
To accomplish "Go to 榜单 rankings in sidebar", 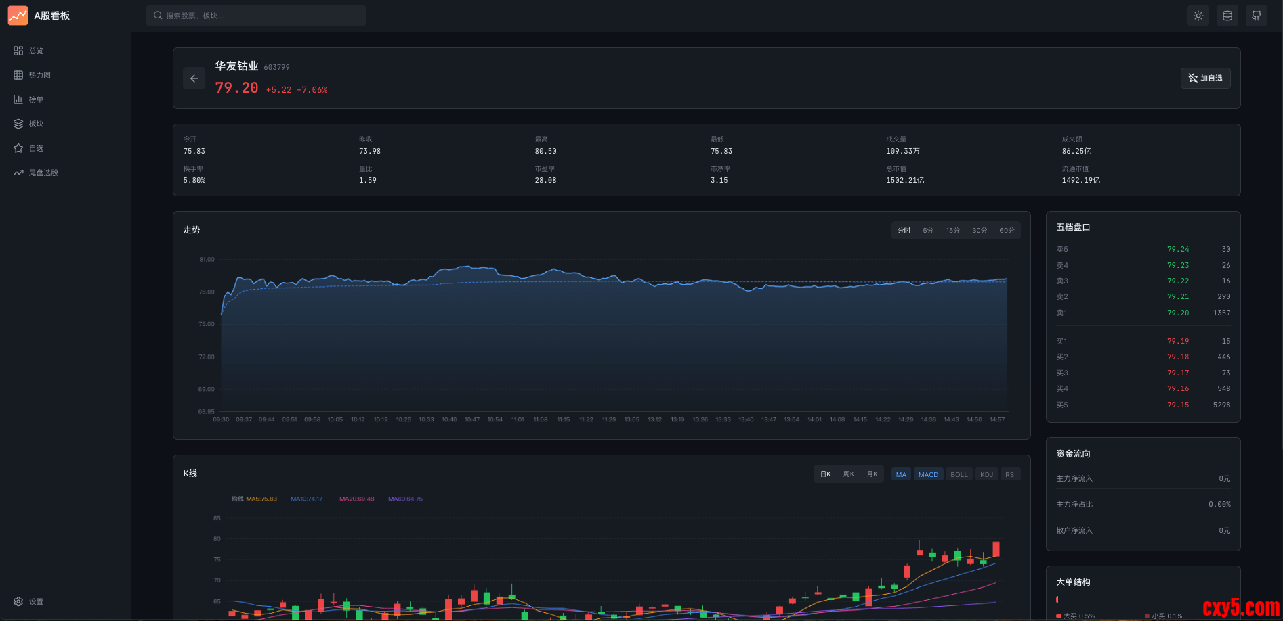I will [x=36, y=99].
